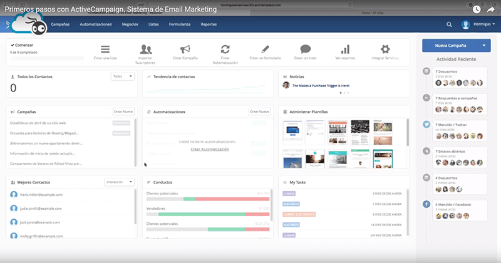The width and height of the screenshot is (501, 263).
Task: Open the Listas menu
Action: [x=153, y=24]
